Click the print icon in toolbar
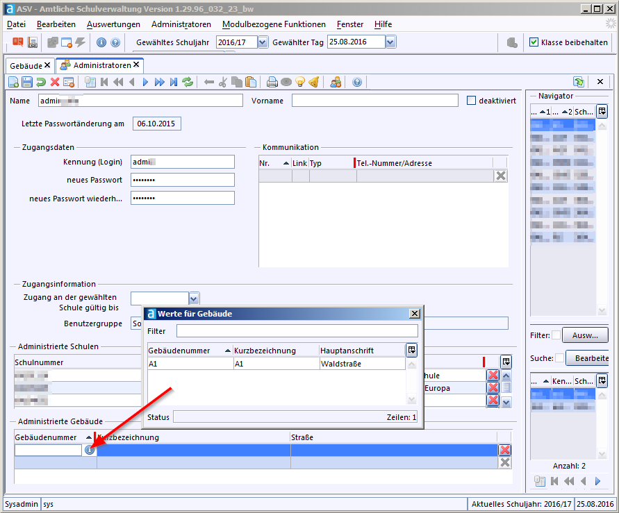The height and width of the screenshot is (513, 619). click(x=272, y=82)
